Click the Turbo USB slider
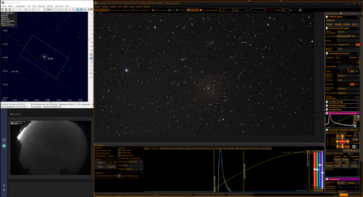Image resolution: width=363 pixels, height=197 pixels. pos(343,84)
